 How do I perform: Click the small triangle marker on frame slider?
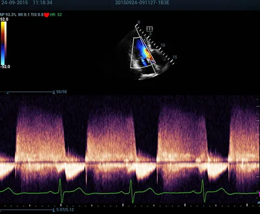tap(8, 93)
